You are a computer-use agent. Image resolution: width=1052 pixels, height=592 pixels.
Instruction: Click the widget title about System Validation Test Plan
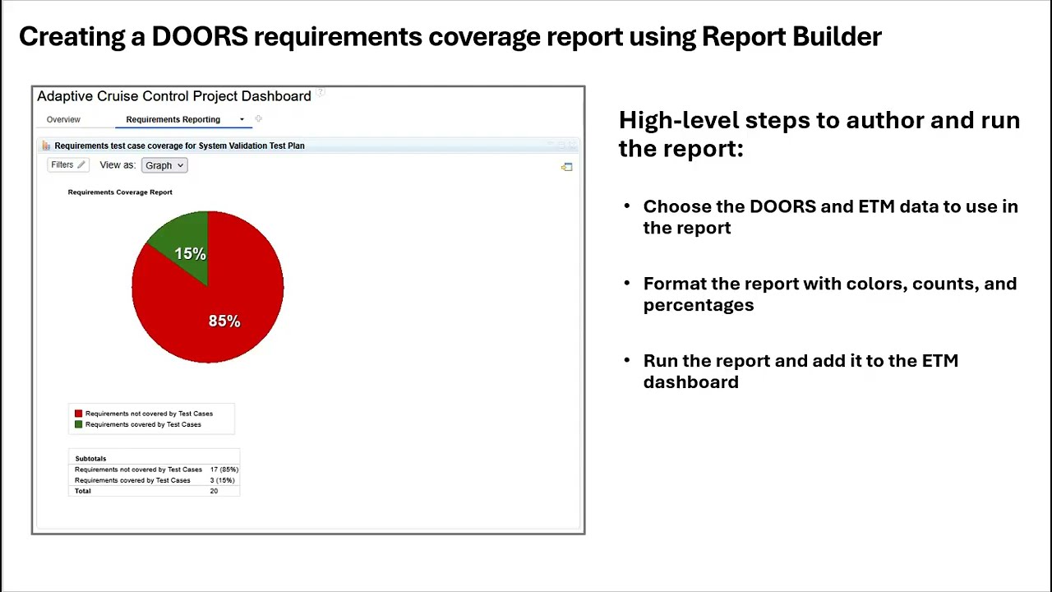pos(179,146)
